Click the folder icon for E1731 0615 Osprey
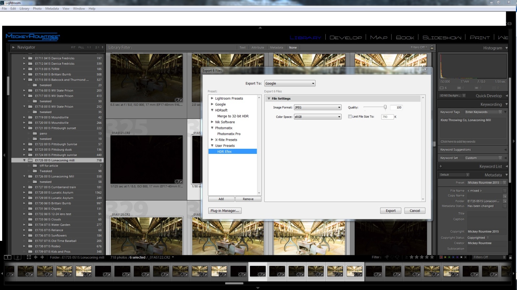 (30, 209)
